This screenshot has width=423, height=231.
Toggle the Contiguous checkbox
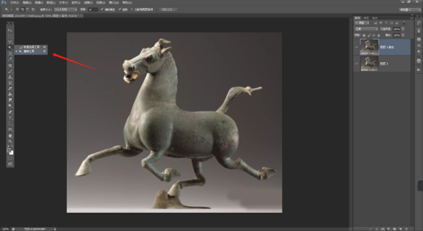pos(120,10)
